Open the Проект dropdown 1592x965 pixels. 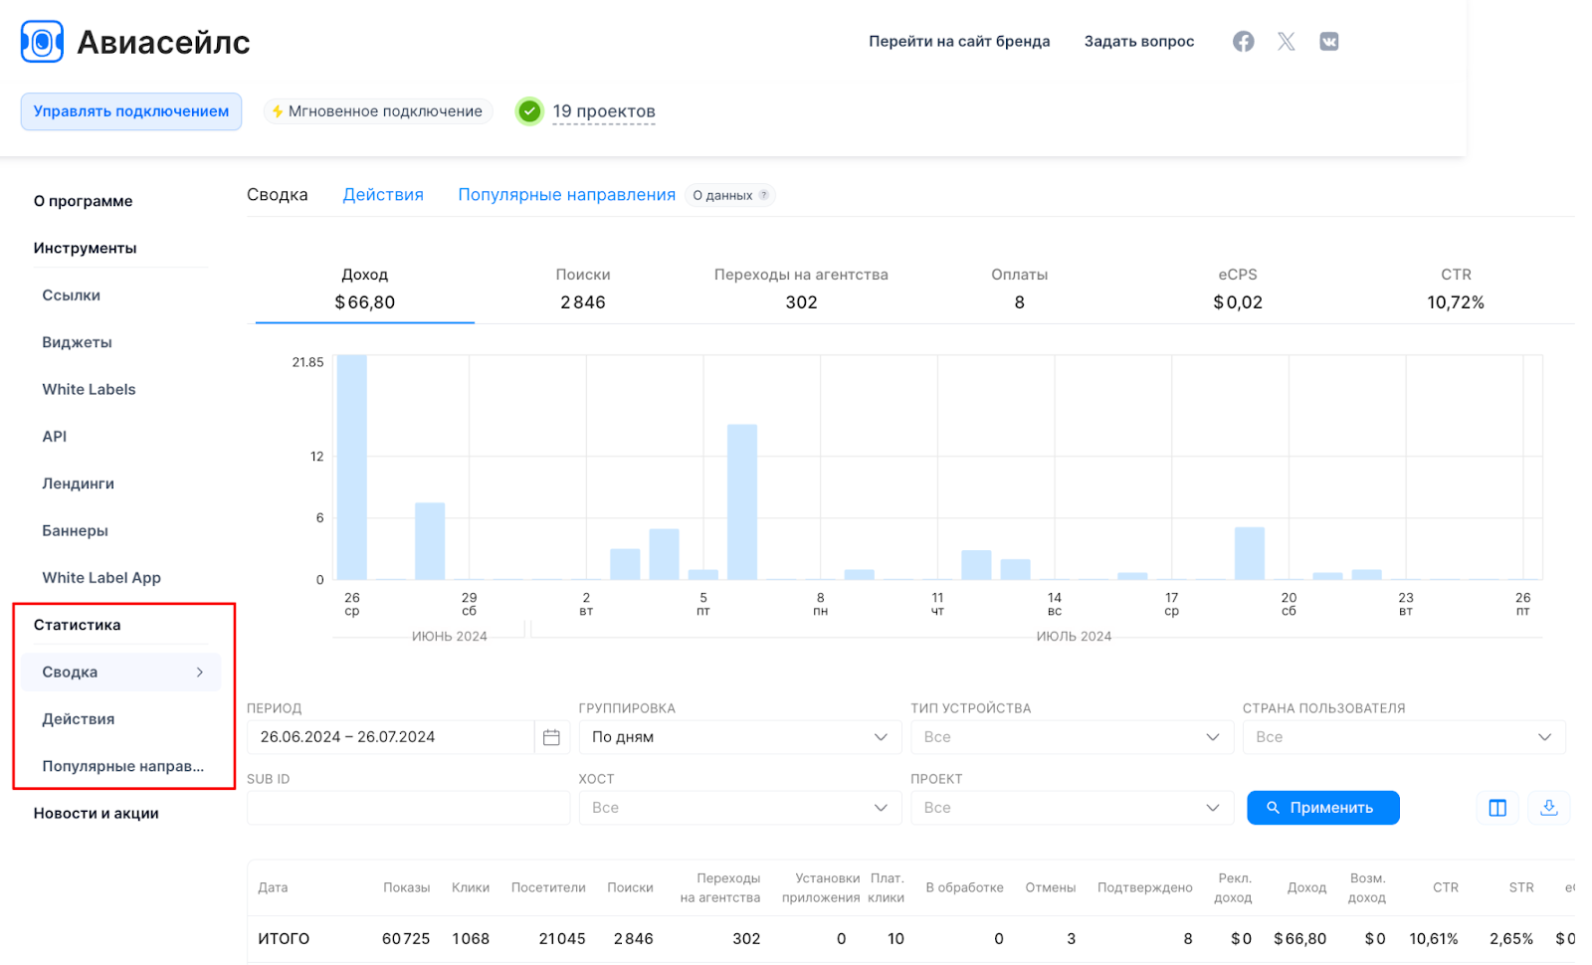pyautogui.click(x=1073, y=808)
